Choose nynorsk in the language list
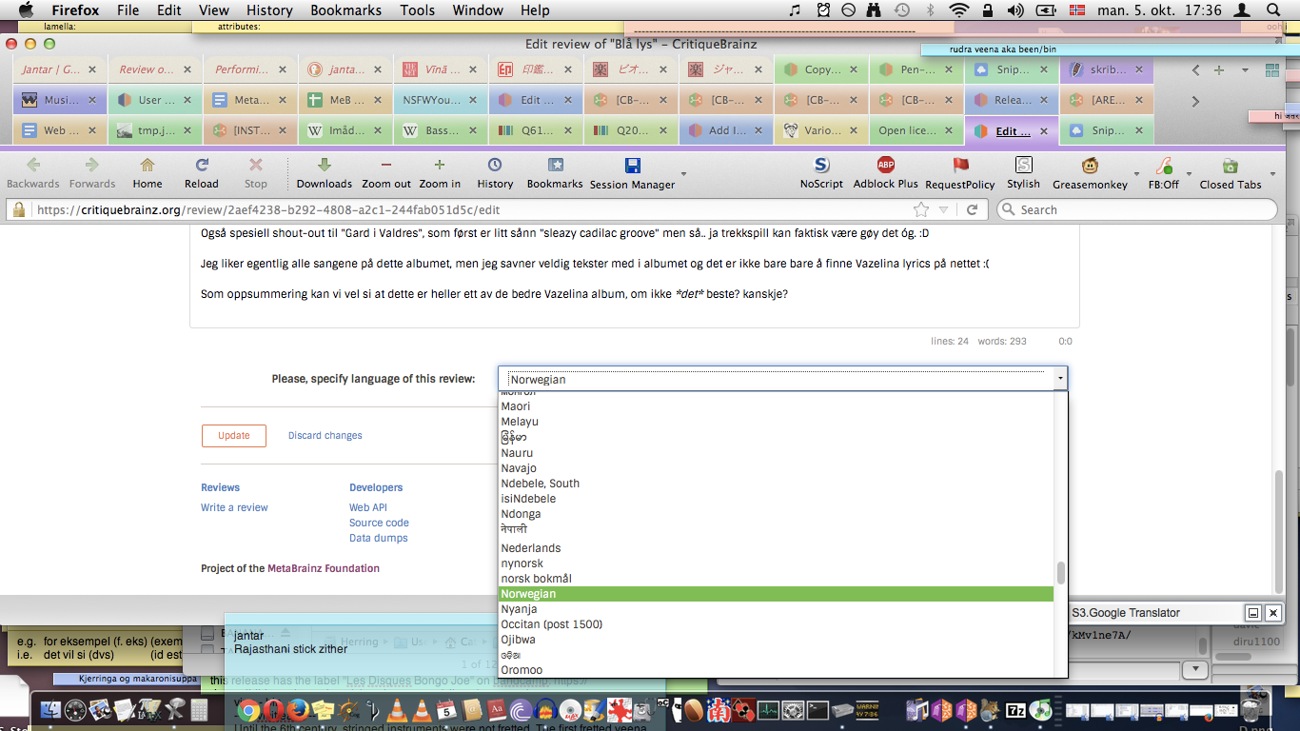The width and height of the screenshot is (1300, 731). coord(777,563)
